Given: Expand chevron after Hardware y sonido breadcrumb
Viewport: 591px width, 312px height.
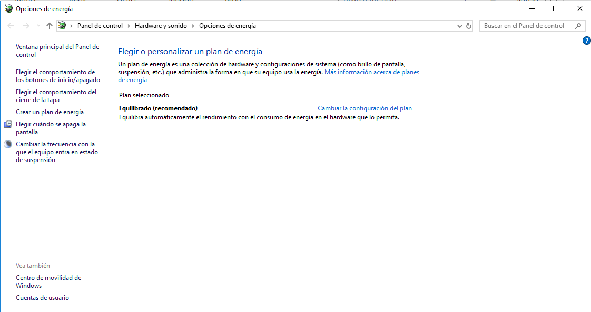Looking at the screenshot, I should click(x=193, y=26).
